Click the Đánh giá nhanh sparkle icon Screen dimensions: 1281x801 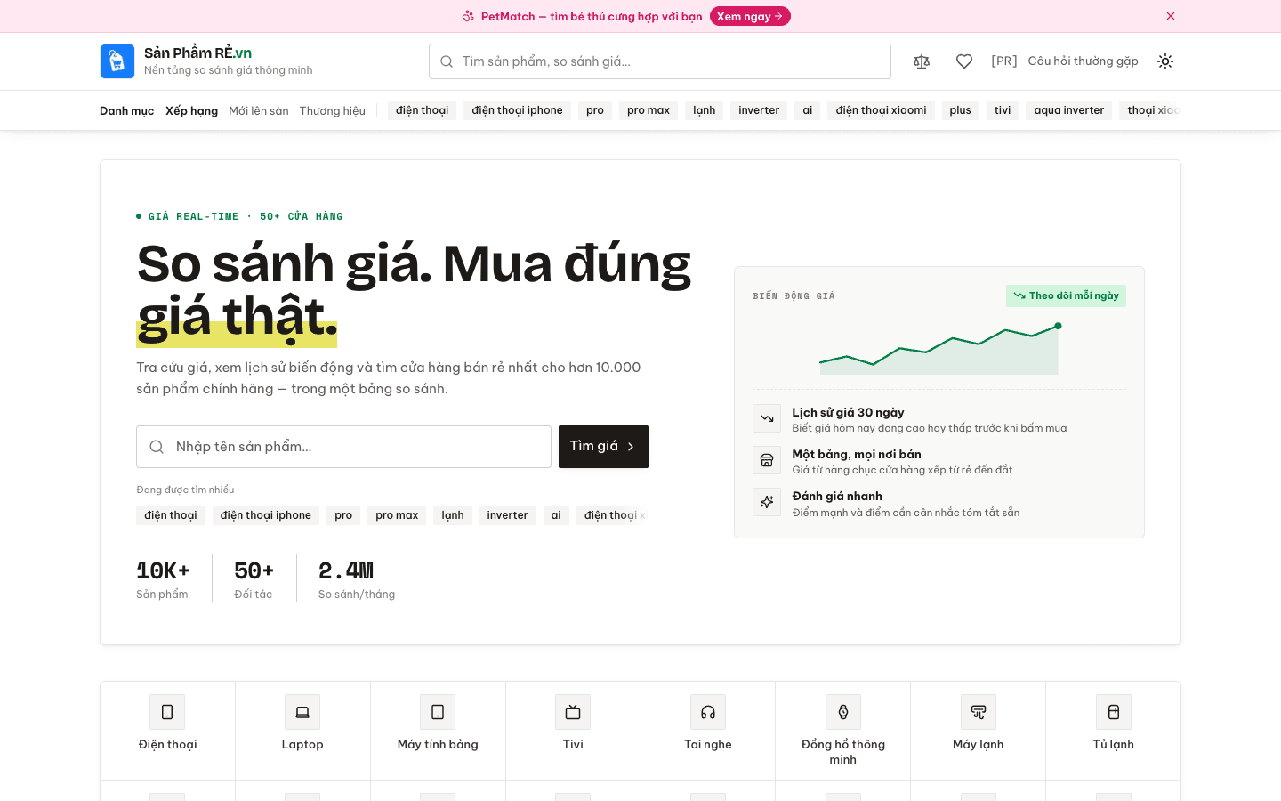click(767, 502)
